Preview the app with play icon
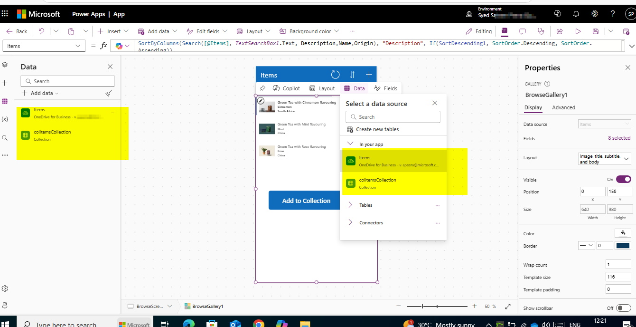This screenshot has height=327, width=636. tap(578, 31)
